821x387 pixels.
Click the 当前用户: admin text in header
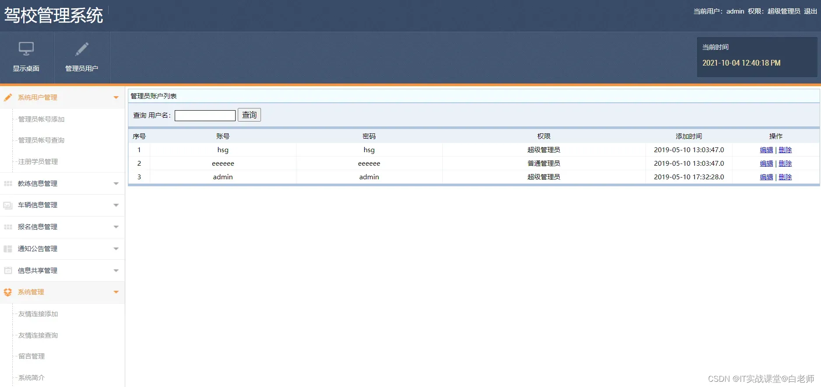pos(719,11)
